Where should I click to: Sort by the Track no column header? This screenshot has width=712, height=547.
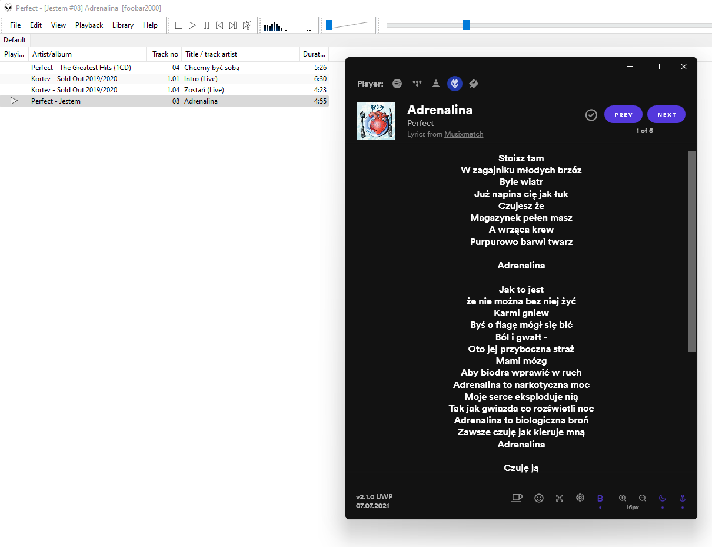(x=164, y=54)
